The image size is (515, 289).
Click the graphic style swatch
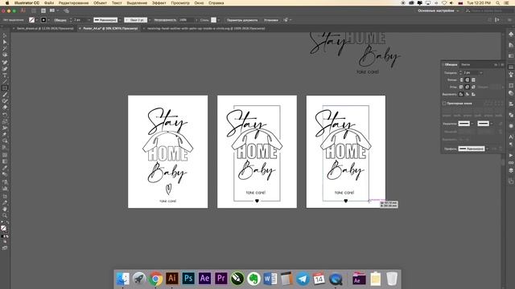[213, 20]
